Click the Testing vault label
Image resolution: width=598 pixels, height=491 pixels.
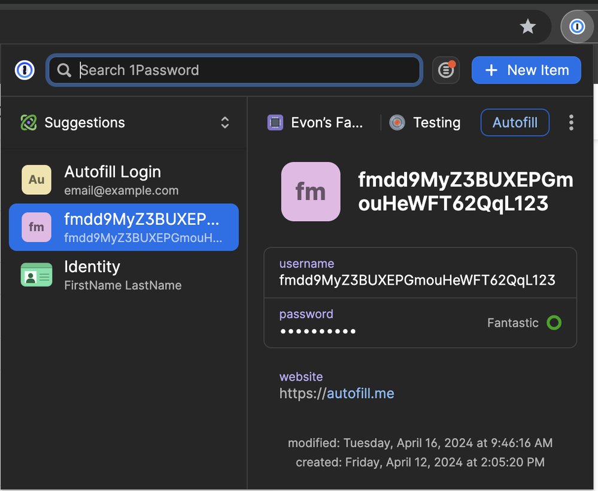pyautogui.click(x=436, y=123)
